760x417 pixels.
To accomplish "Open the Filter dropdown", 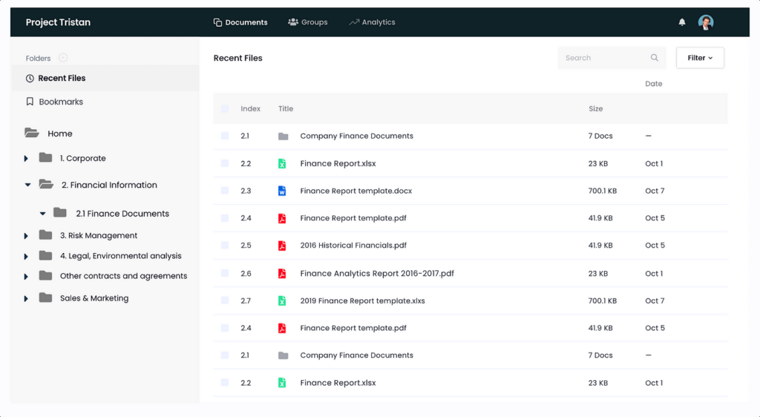I will [x=700, y=58].
